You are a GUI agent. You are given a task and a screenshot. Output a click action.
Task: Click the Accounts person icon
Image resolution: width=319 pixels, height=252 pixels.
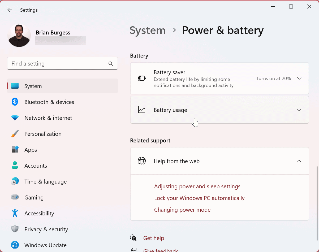[x=15, y=166]
